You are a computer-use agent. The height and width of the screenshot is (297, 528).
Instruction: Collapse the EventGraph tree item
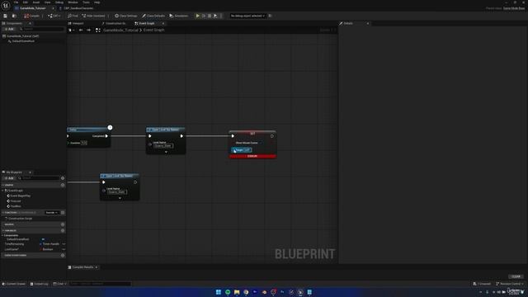3,191
